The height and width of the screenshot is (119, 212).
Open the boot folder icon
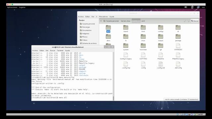[x=143, y=27]
